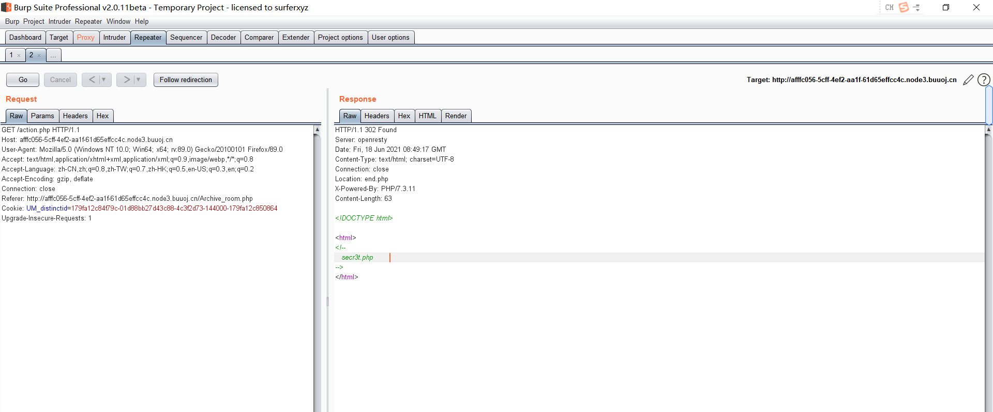Switch to the Proxy tab
Viewport: 993px width, 412px height.
86,37
